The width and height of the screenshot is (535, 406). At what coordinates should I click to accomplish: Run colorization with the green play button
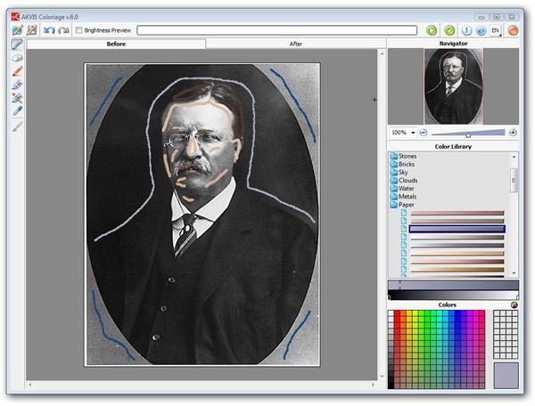click(x=432, y=30)
